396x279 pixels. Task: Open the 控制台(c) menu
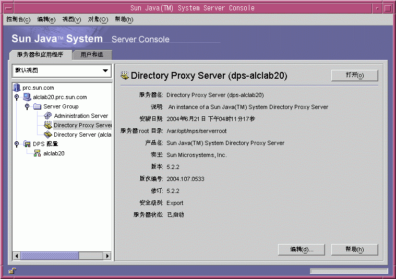coord(18,19)
